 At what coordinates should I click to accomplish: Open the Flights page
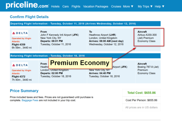76,7
